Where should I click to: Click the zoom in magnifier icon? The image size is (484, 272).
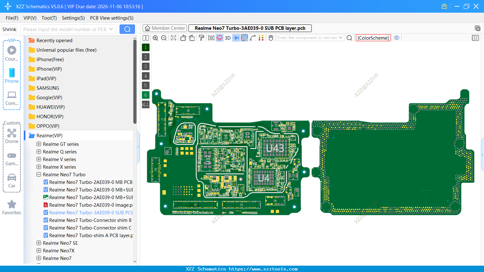[x=155, y=38]
